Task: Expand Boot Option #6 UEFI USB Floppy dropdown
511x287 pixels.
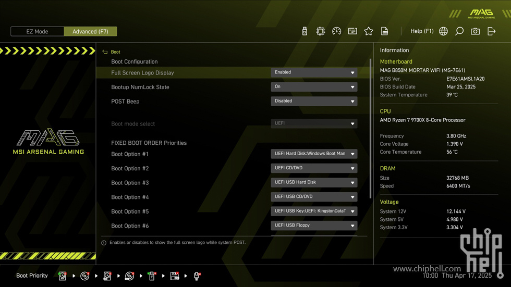Action: click(314, 226)
